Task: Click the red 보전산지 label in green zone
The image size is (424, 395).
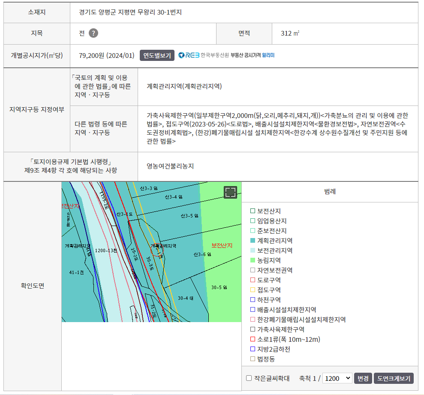Action: 222,246
